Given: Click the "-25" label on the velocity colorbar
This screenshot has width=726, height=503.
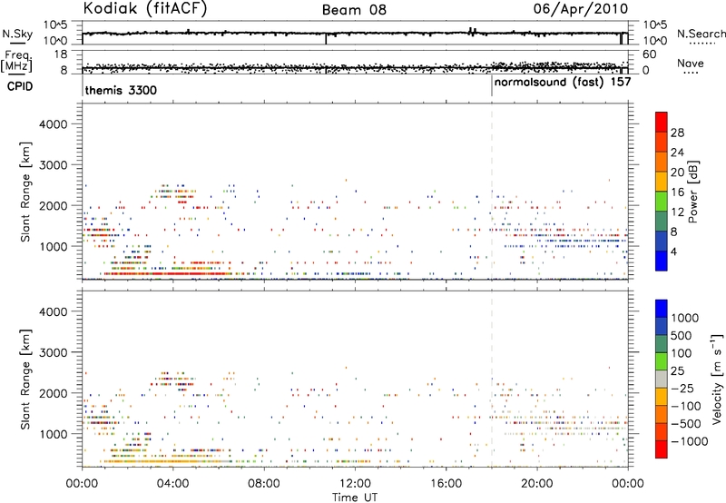Looking at the screenshot, I should (682, 389).
